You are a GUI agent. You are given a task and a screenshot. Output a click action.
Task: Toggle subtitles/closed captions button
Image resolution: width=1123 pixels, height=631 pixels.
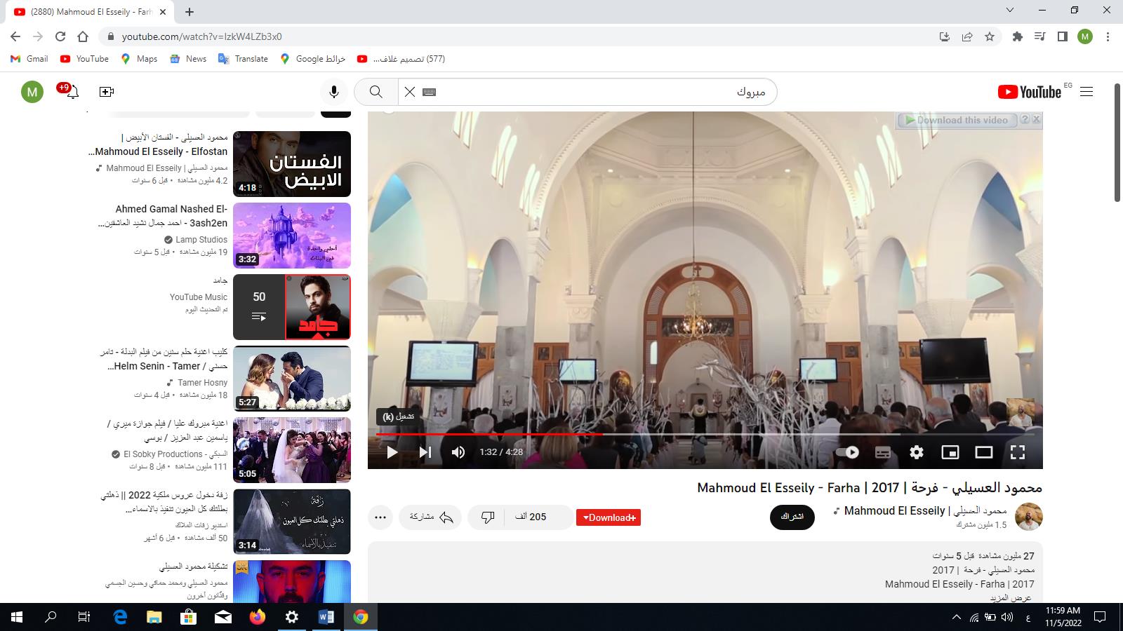(x=883, y=452)
